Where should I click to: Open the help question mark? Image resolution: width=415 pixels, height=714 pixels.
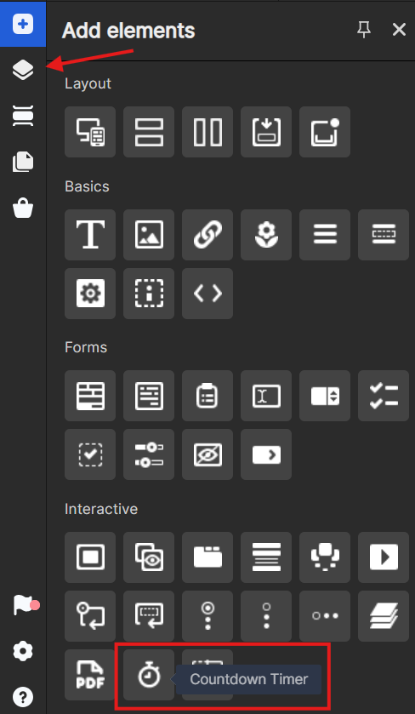point(23,697)
